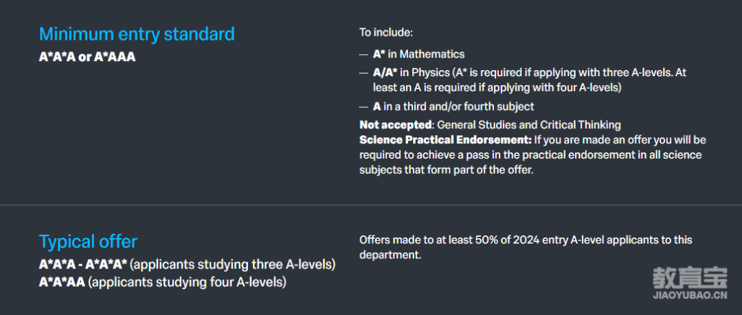The width and height of the screenshot is (742, 315).
Task: Click the horizontal divider between sections
Action: pos(371,205)
